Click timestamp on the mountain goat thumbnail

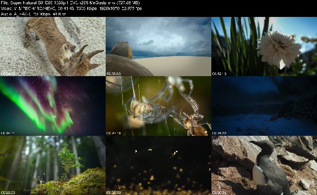(8, 74)
